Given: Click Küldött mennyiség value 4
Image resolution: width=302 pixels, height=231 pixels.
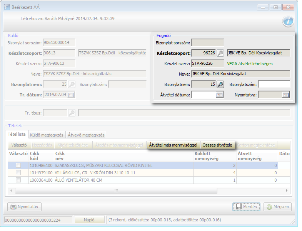Looking at the screenshot, I should [x=215, y=173].
